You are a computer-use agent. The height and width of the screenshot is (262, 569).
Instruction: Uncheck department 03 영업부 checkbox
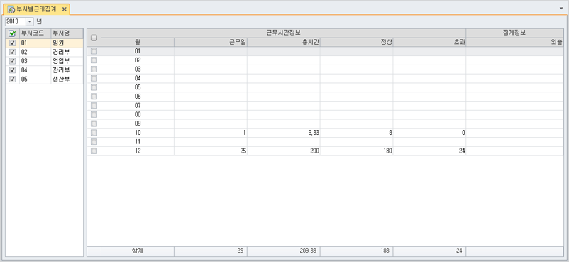point(12,61)
